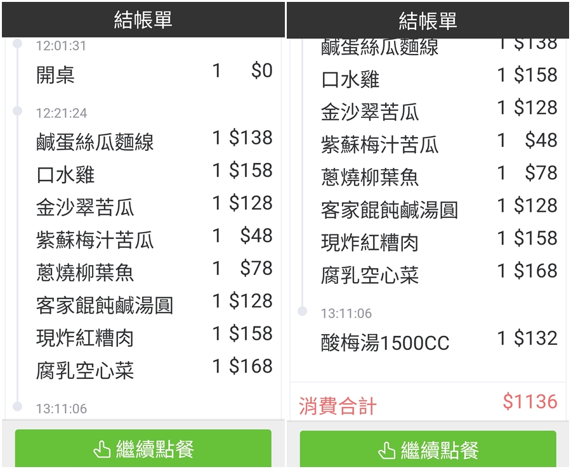Tap 腐乳空心菜 in the left panel
This screenshot has width=571, height=469.
coord(85,370)
